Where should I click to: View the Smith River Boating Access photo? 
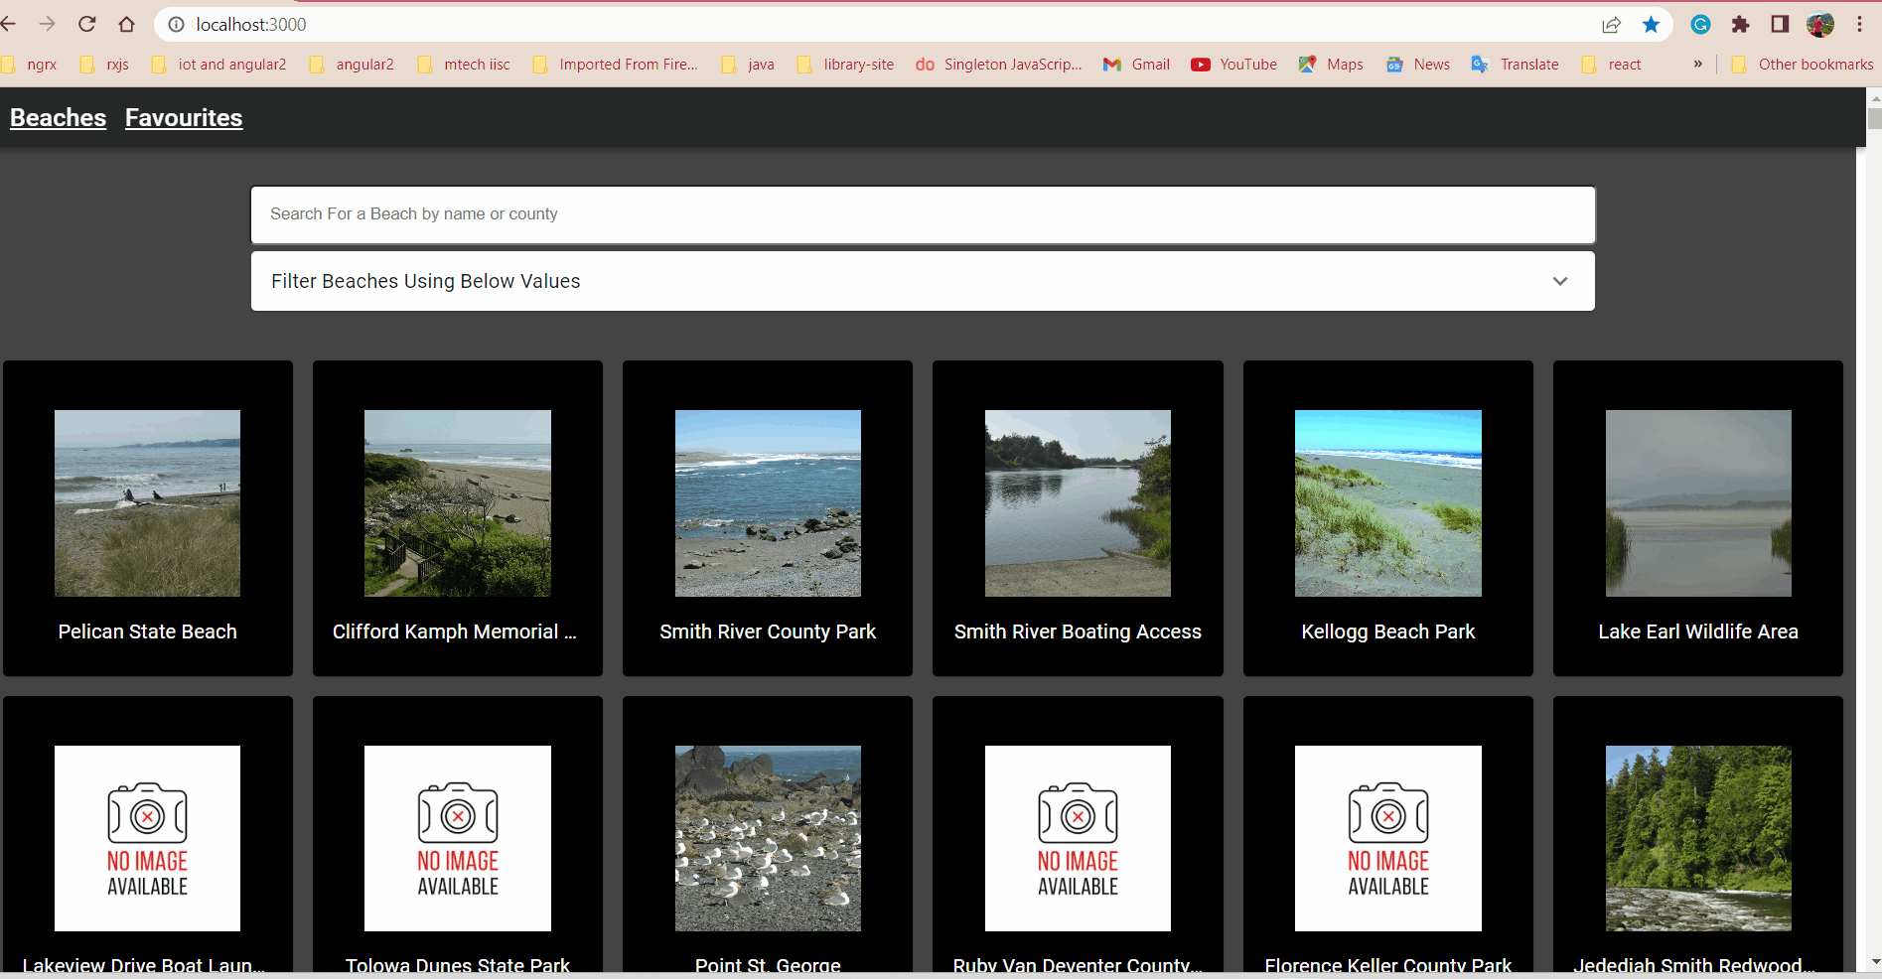(1078, 503)
